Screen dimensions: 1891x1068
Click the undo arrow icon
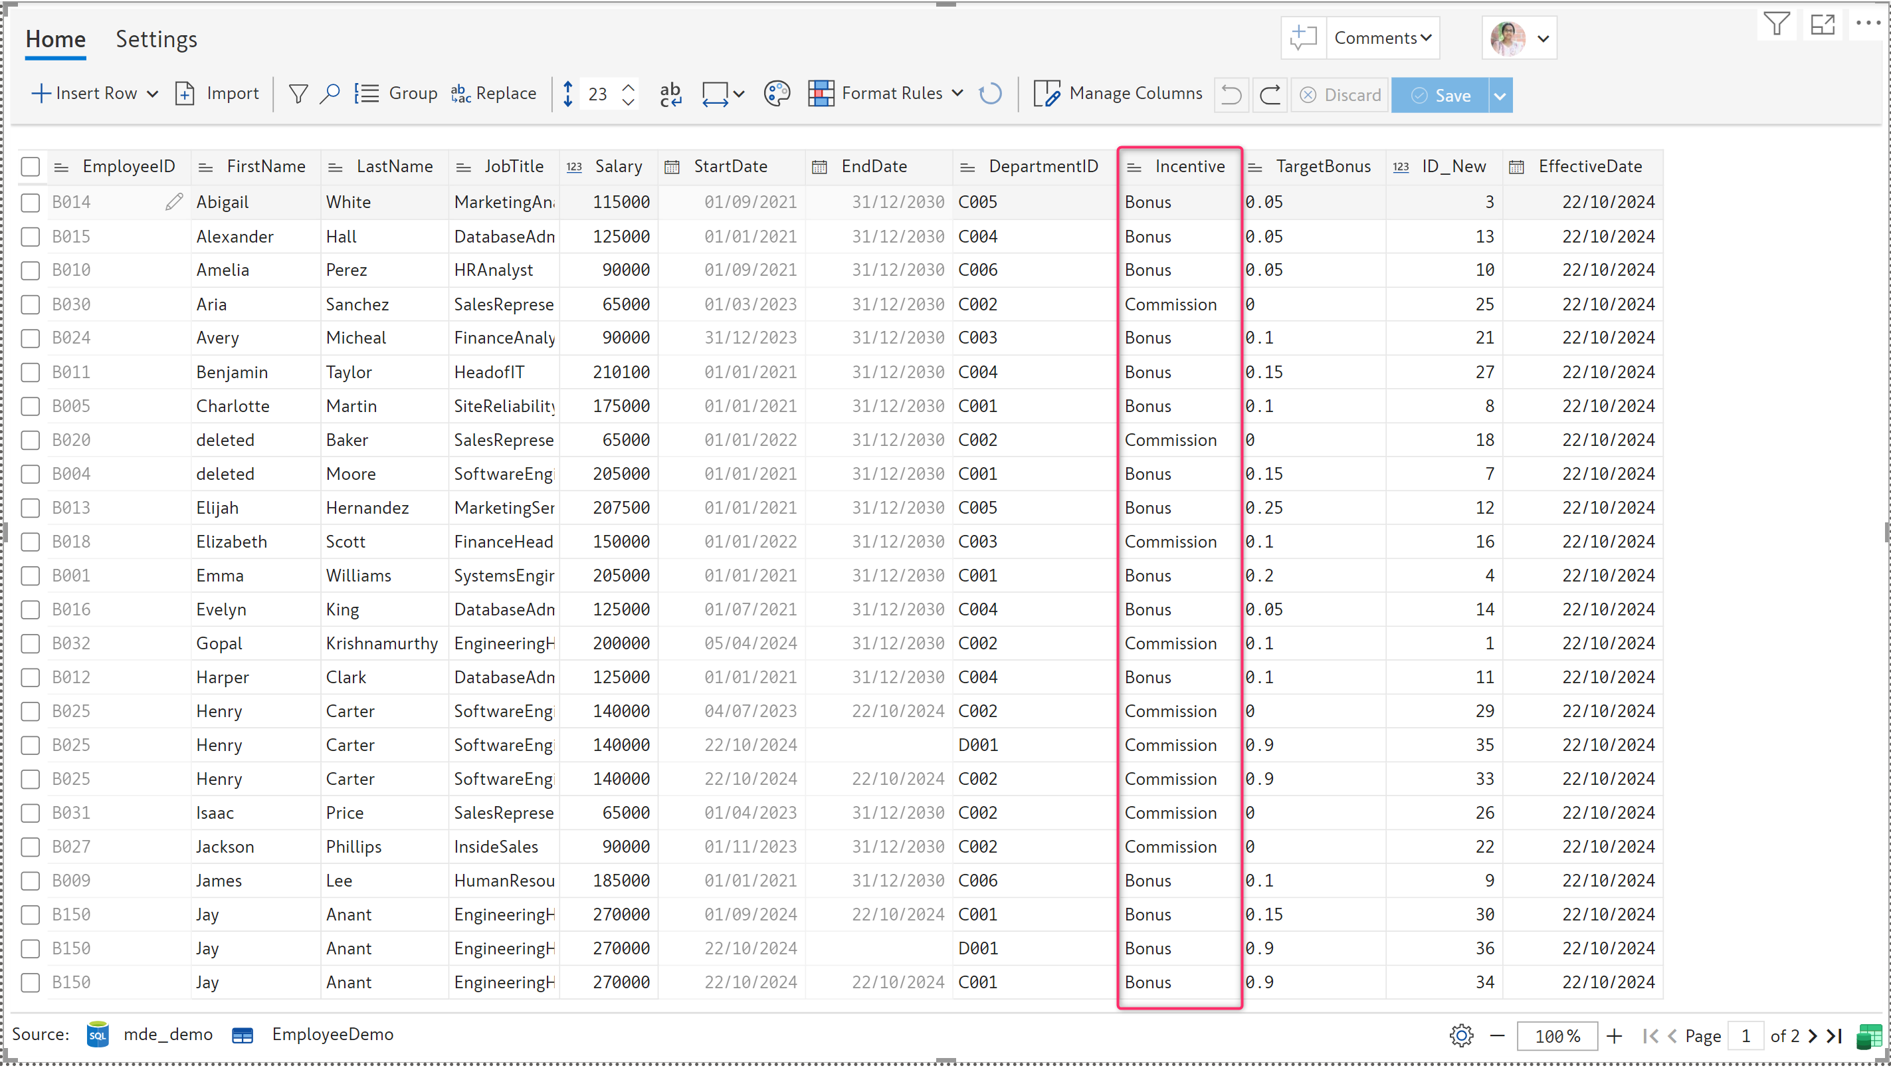(1231, 96)
